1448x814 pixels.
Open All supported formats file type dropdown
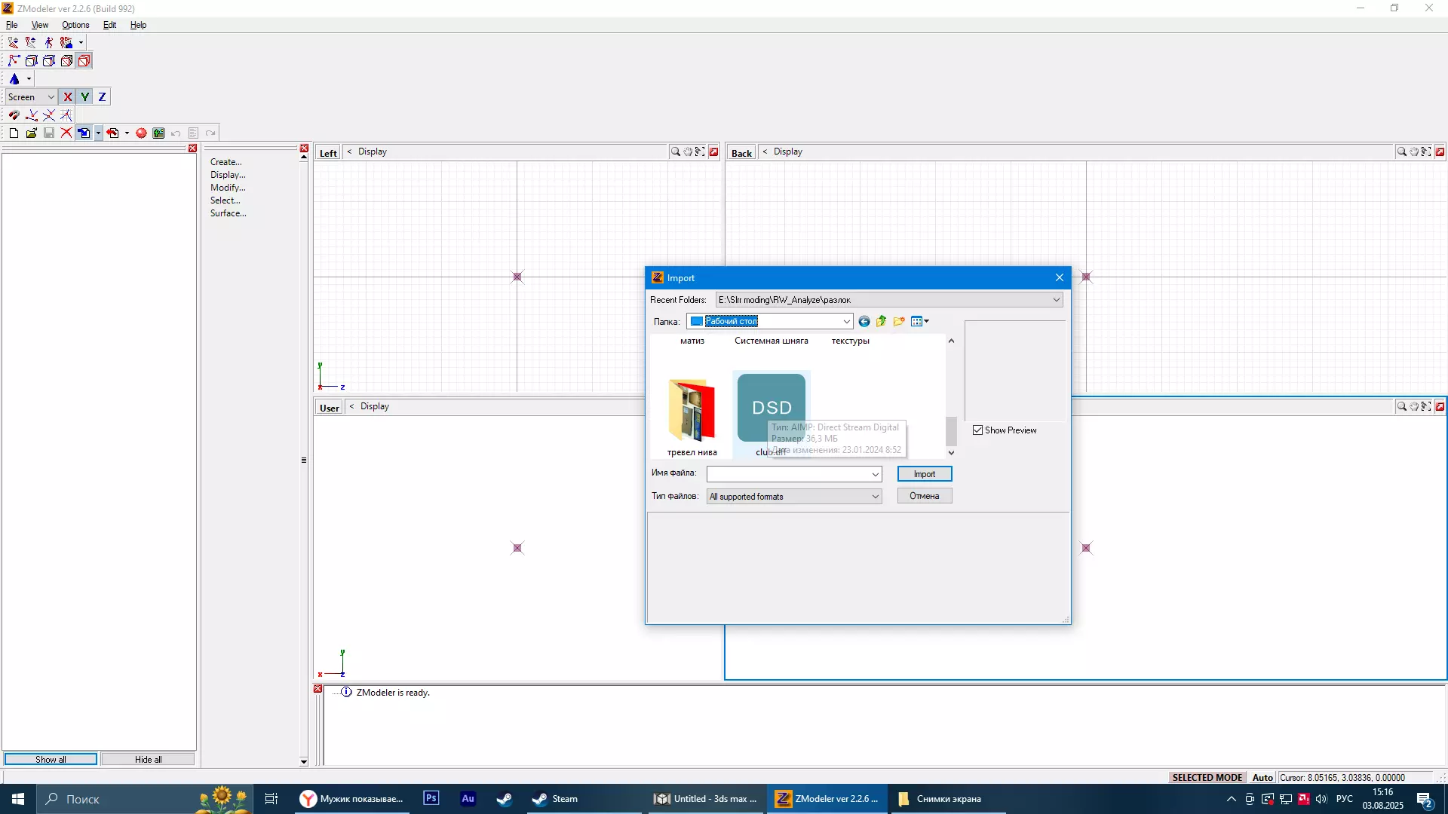(x=875, y=497)
